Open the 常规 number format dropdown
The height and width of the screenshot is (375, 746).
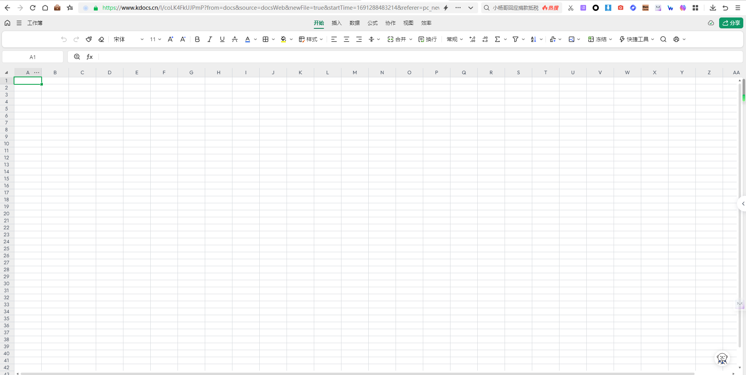pos(455,39)
